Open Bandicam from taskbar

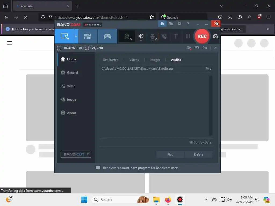tap(180, 200)
